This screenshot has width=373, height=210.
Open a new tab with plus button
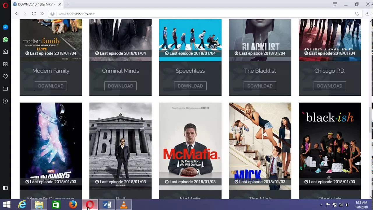pyautogui.click(x=68, y=4)
